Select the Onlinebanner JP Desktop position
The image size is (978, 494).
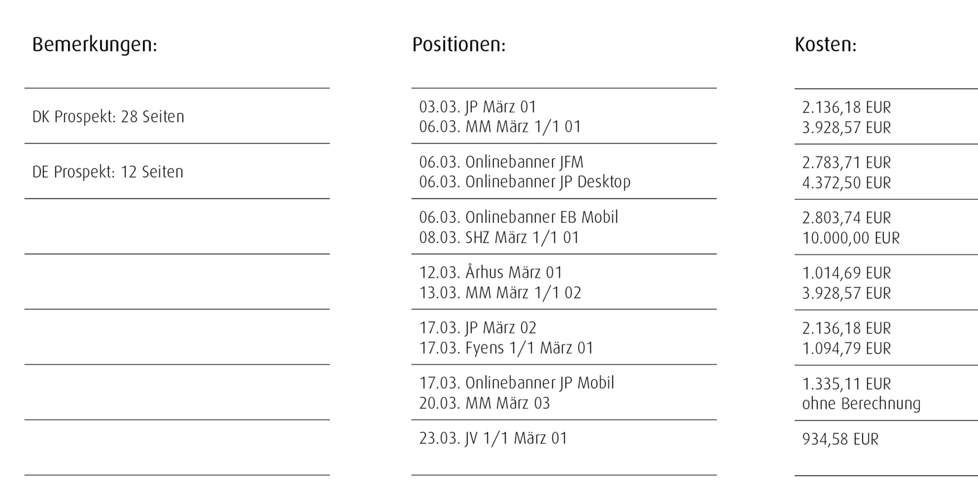(524, 182)
